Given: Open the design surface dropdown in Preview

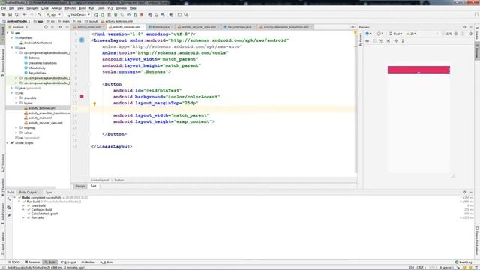Looking at the screenshot, I should click(x=368, y=34).
